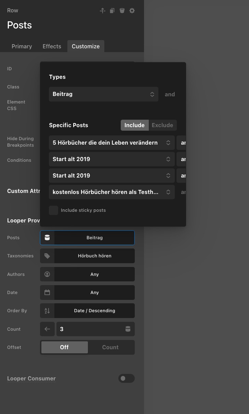Select Exclude for Specific Posts
This screenshot has height=414, width=249.
point(162,125)
